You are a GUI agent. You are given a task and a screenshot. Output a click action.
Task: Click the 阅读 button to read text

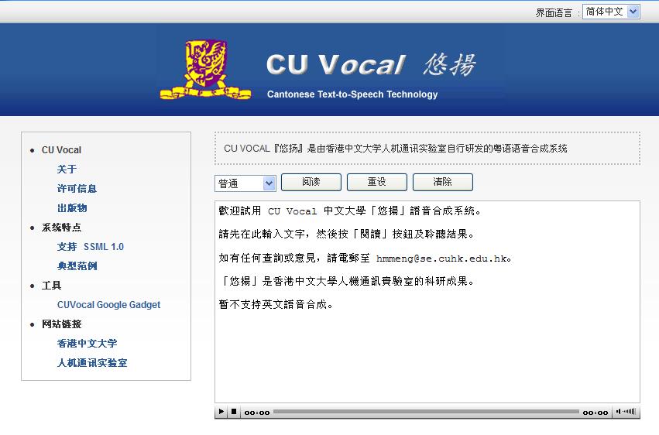coord(311,183)
